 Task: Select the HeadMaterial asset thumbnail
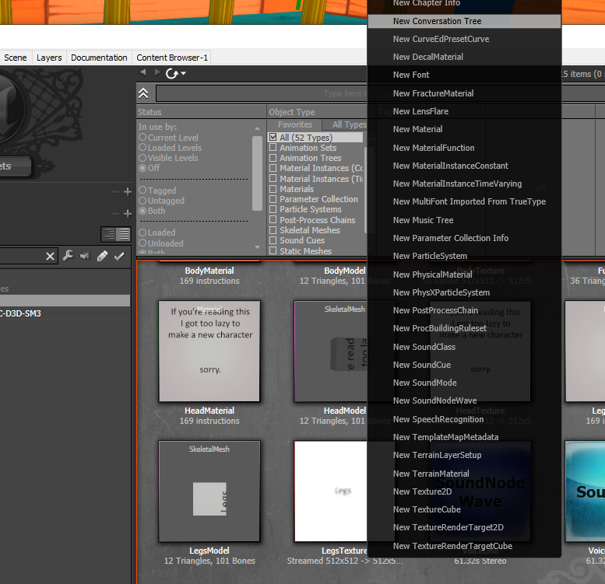click(x=209, y=351)
